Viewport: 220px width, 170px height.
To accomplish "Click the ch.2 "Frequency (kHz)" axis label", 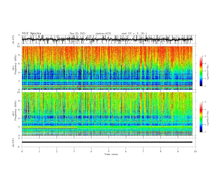I will tap(15, 111).
